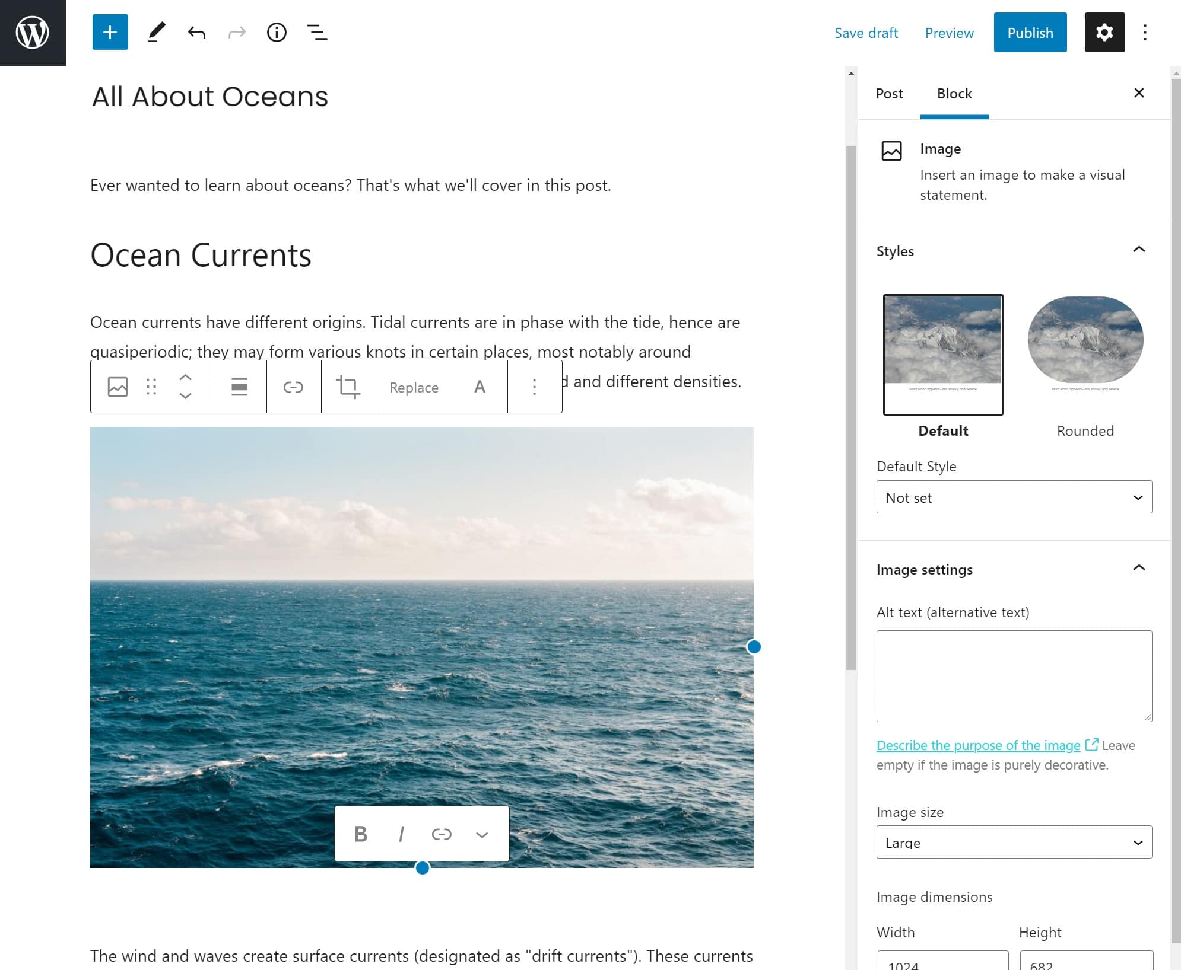
Task: Open 'Describe the purpose of the image' link
Action: coord(978,745)
